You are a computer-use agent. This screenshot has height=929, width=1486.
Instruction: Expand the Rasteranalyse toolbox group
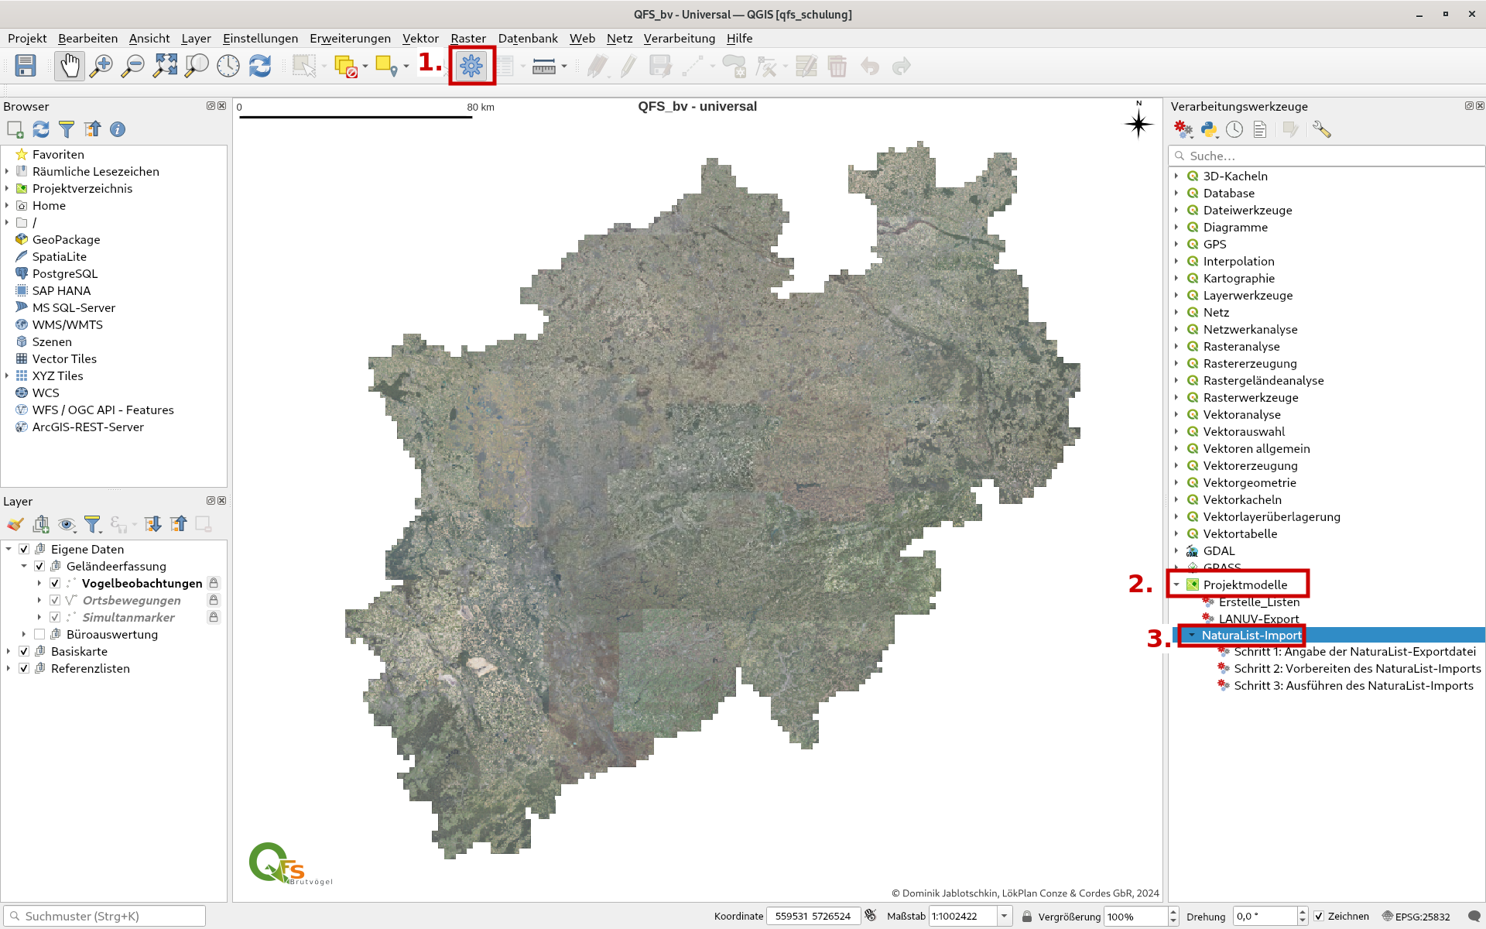click(x=1176, y=346)
